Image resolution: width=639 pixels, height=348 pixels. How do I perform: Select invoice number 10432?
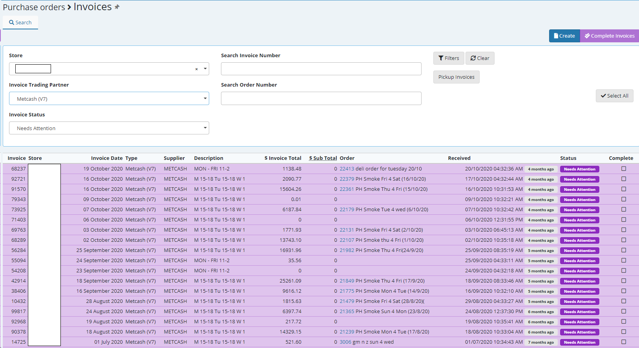pos(18,301)
